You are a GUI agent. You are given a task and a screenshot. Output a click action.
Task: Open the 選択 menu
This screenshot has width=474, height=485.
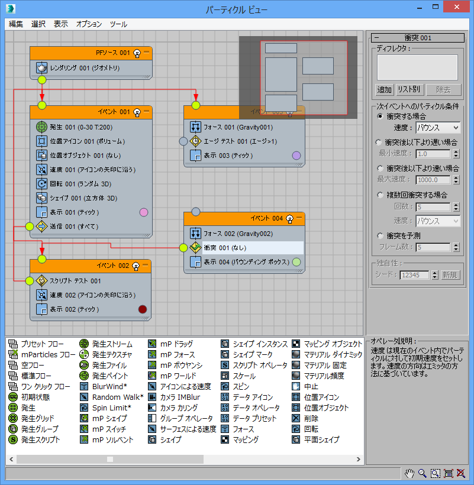click(38, 24)
